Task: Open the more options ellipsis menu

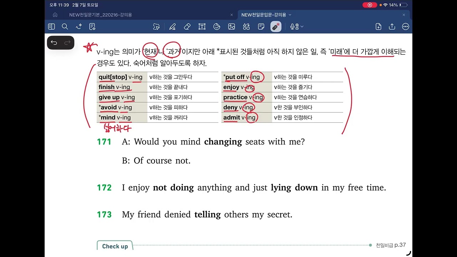Action: click(x=406, y=26)
